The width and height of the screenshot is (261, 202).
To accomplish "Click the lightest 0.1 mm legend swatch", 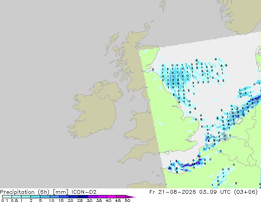I will pos(7,197).
